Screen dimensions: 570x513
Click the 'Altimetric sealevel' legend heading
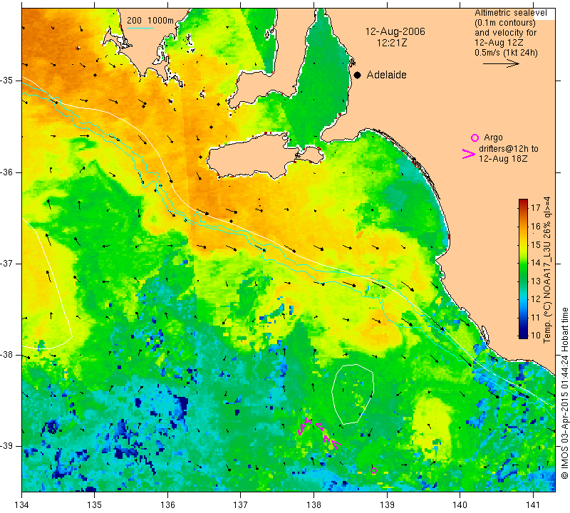coord(510,13)
